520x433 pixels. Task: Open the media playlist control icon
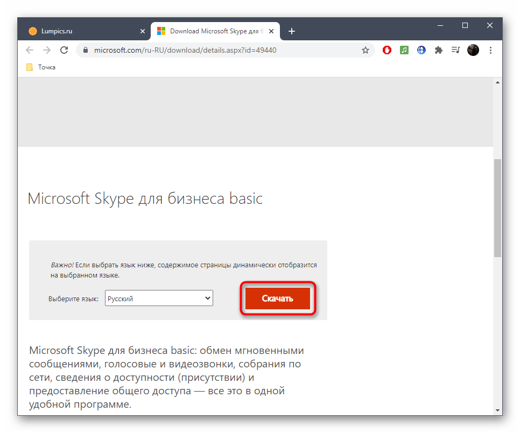(x=456, y=50)
